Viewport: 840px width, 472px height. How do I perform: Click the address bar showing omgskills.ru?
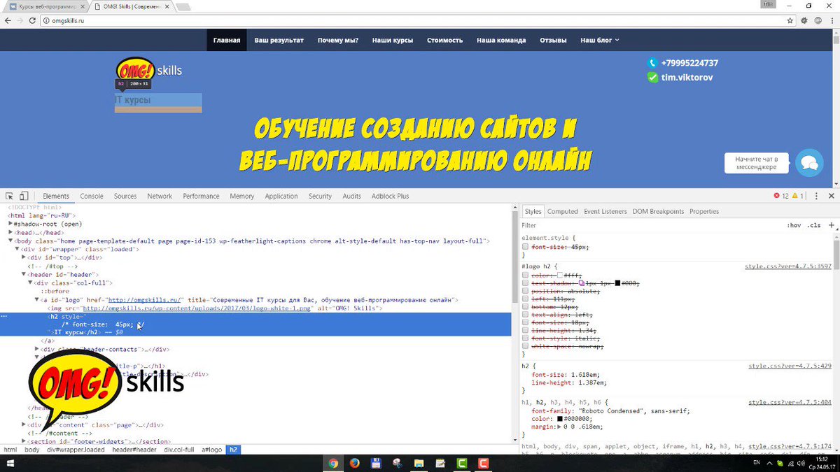(x=413, y=21)
